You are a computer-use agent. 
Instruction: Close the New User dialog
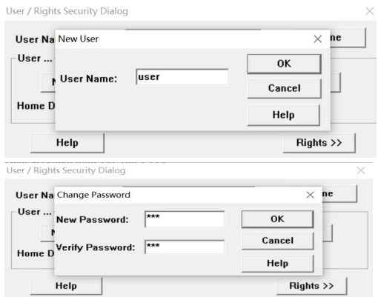[317, 39]
